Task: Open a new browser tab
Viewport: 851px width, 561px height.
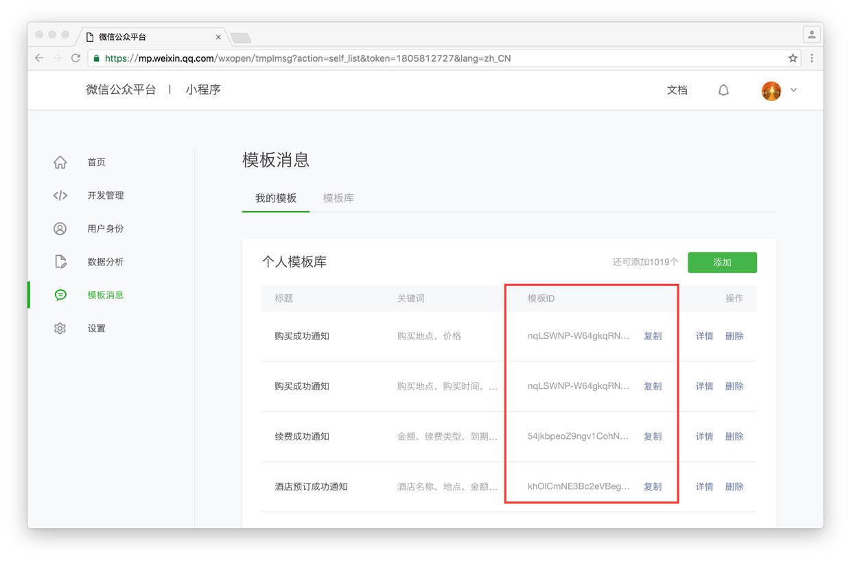Action: 241,38
